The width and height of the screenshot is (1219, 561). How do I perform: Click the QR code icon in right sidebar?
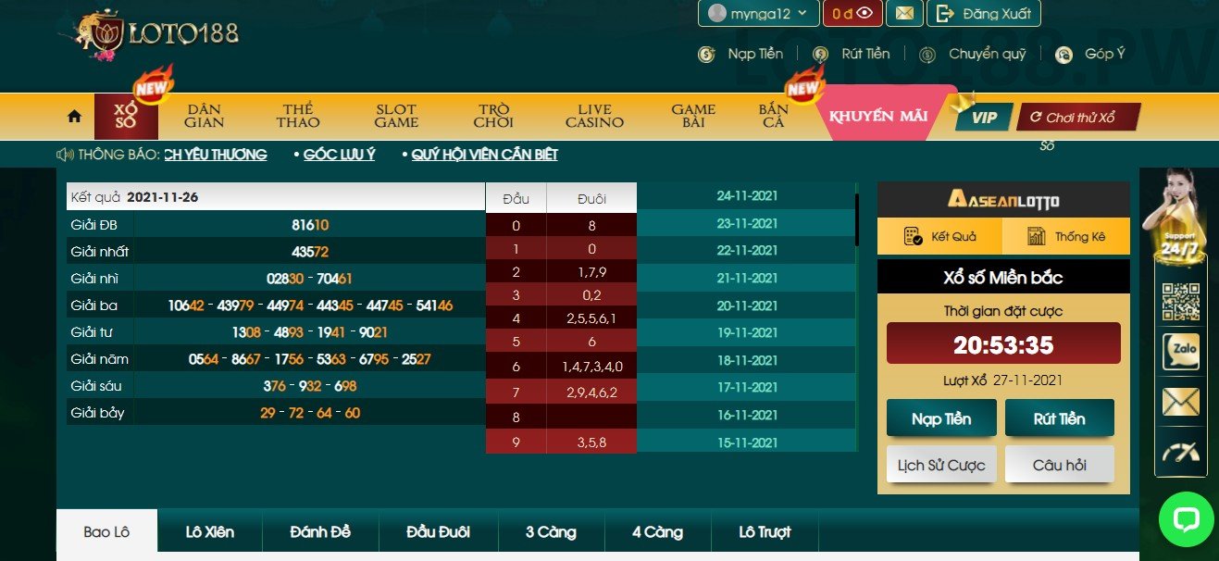click(1181, 301)
